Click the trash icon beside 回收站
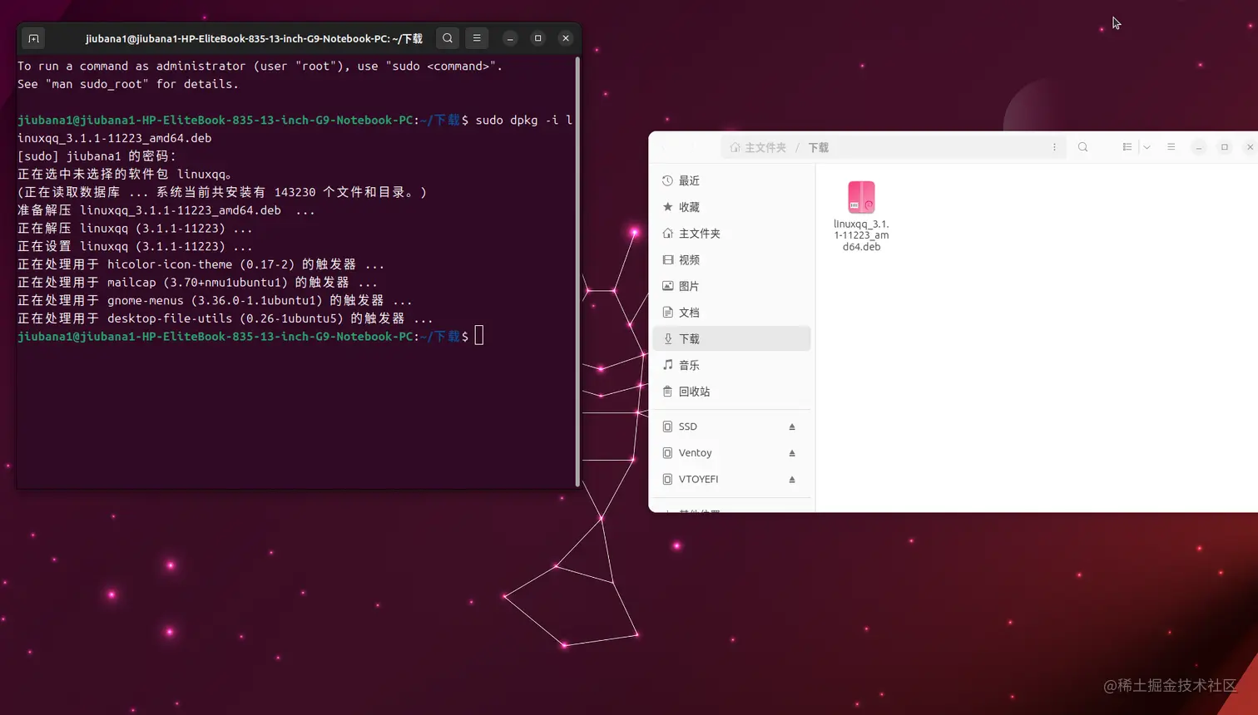The width and height of the screenshot is (1258, 715). [667, 392]
